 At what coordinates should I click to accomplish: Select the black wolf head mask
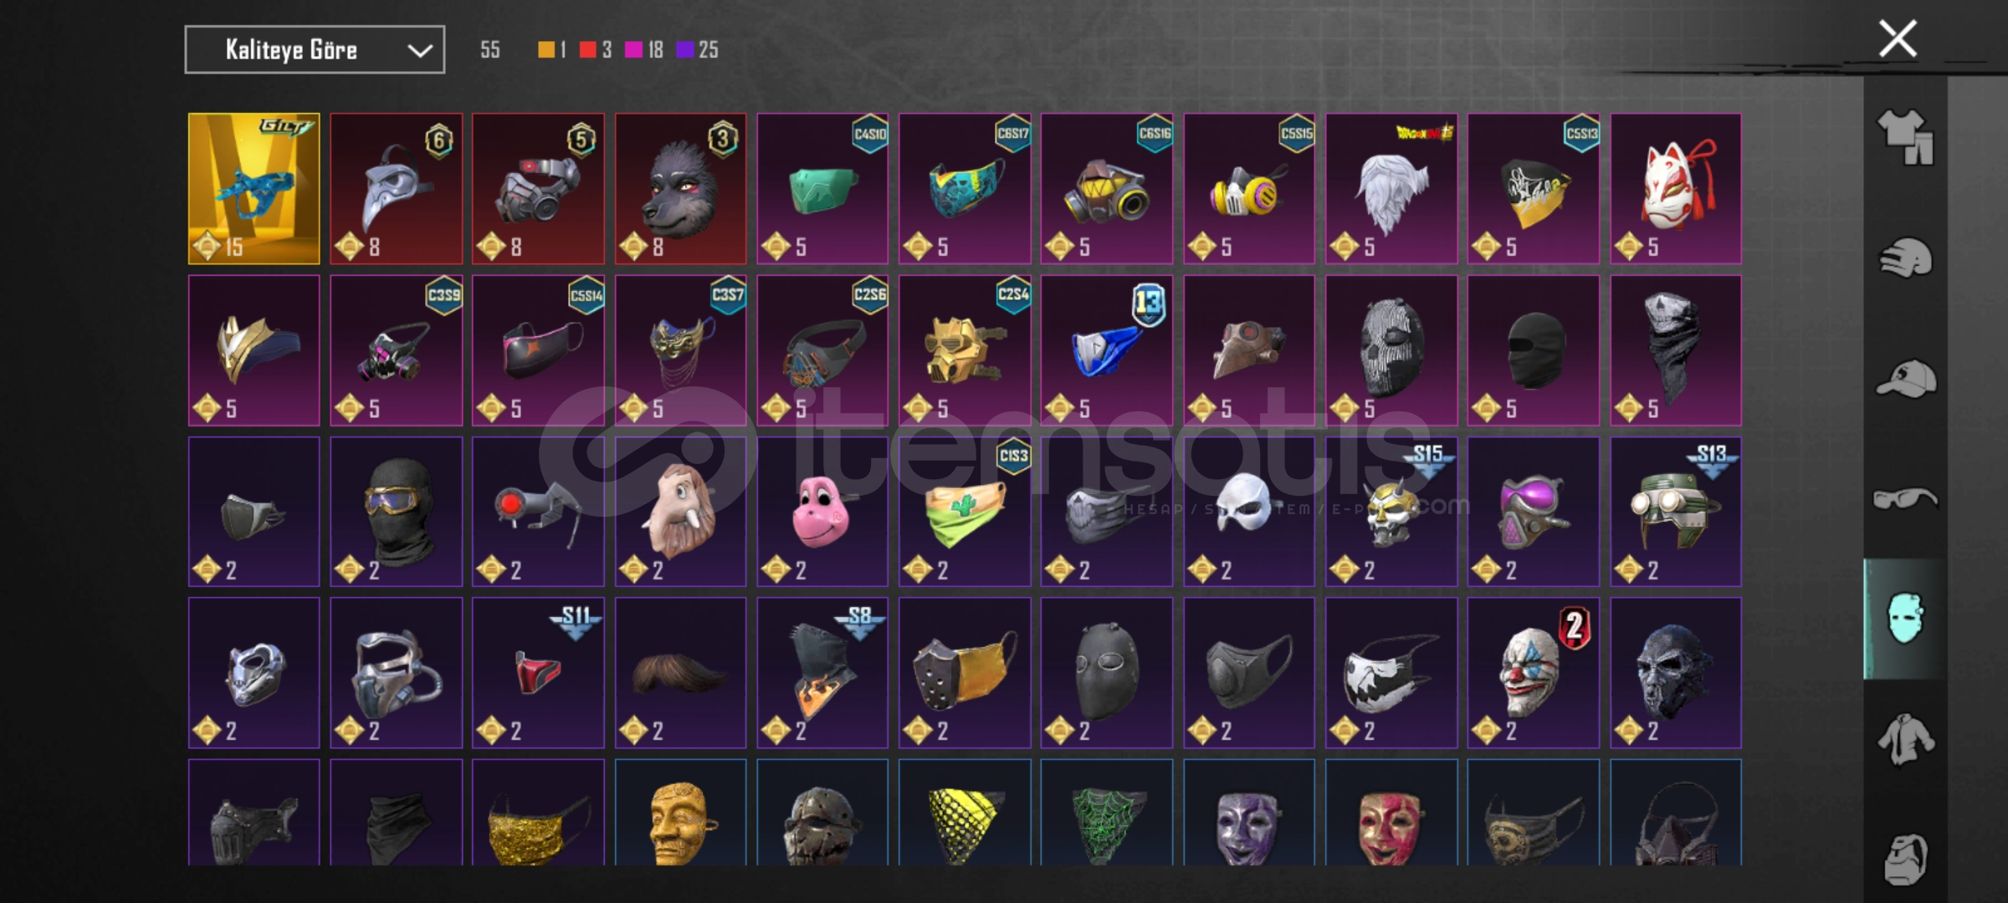point(680,189)
